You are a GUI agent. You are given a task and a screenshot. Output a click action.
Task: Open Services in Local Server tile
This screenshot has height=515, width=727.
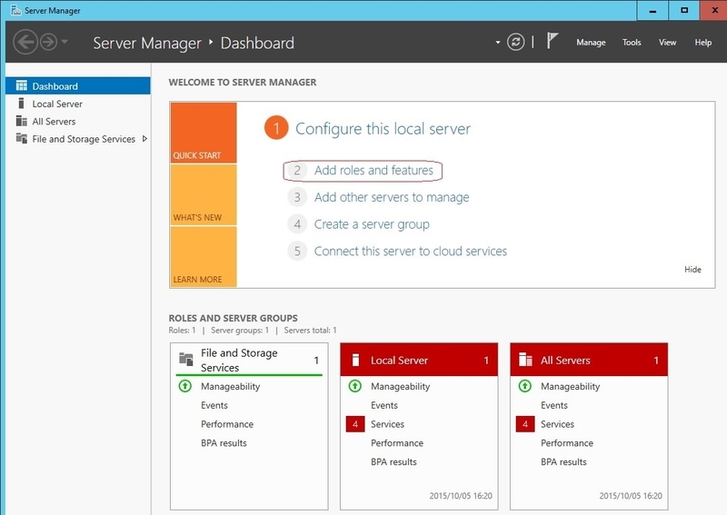coord(388,424)
